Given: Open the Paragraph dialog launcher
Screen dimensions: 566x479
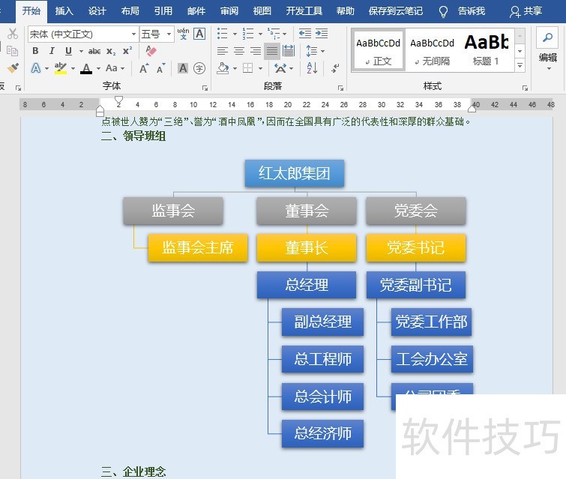Looking at the screenshot, I should tap(340, 88).
